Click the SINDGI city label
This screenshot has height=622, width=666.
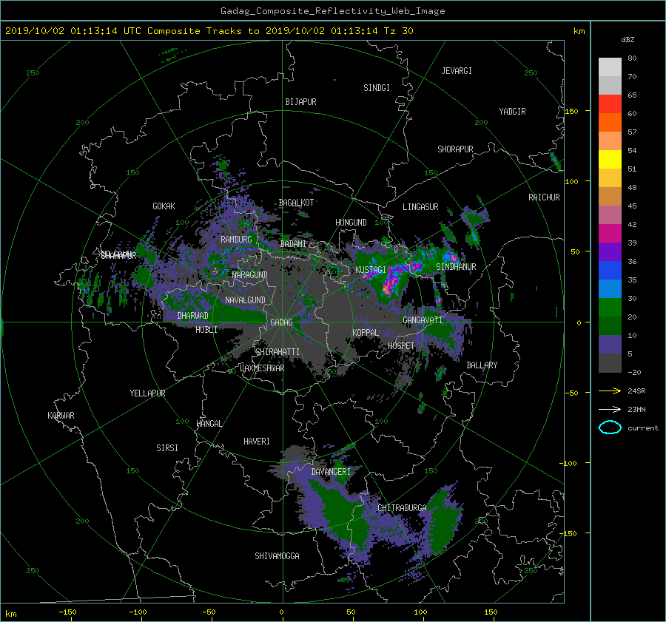pos(377,88)
